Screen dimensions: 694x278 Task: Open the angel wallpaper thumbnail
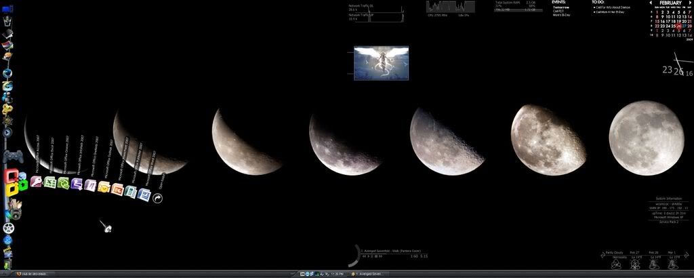381,63
